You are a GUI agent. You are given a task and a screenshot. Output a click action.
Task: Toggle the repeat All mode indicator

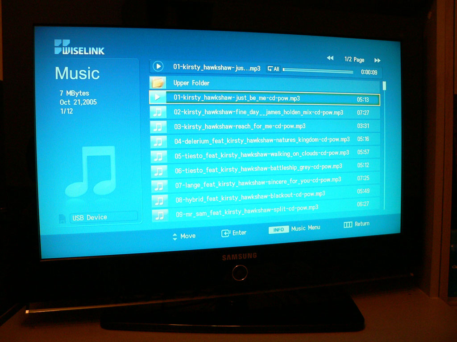pos(273,69)
